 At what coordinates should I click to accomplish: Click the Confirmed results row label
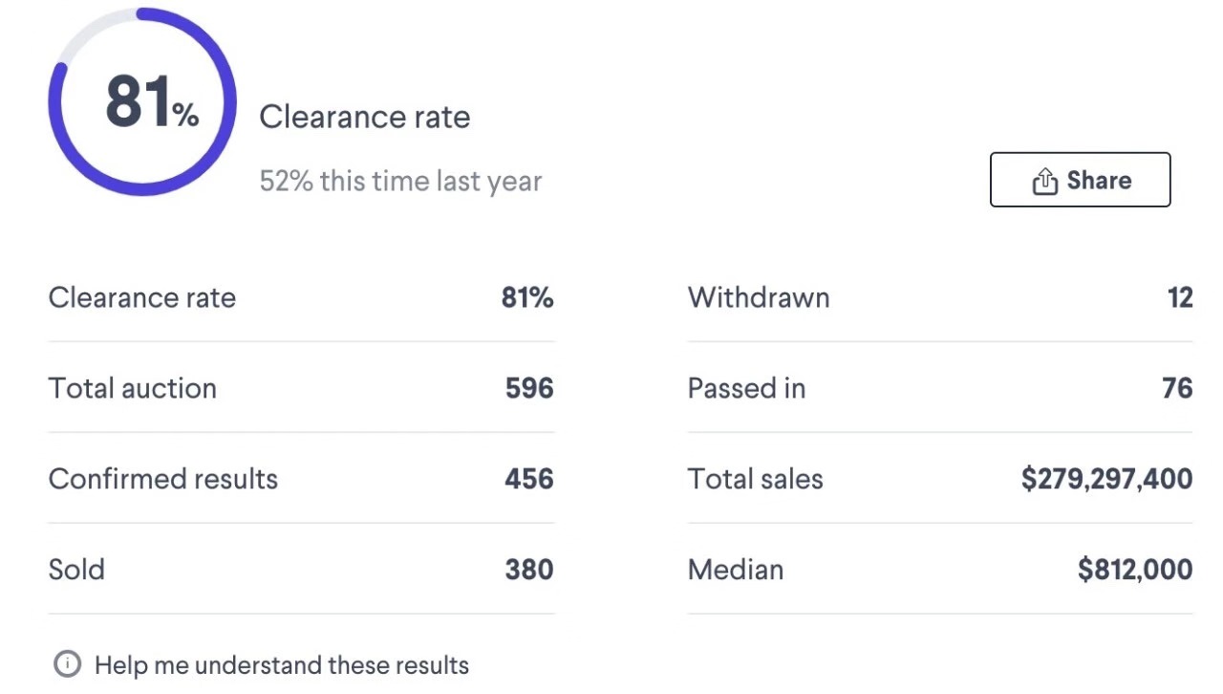(163, 479)
